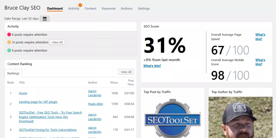Click the Bruce Clay SEO title
Viewport: 276px width, 138px height.
pos(22,8)
